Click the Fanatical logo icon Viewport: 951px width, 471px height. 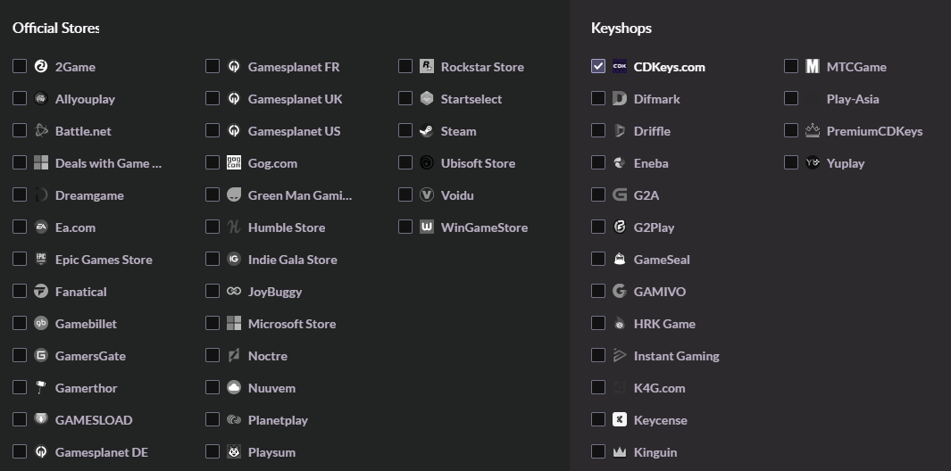tap(41, 291)
